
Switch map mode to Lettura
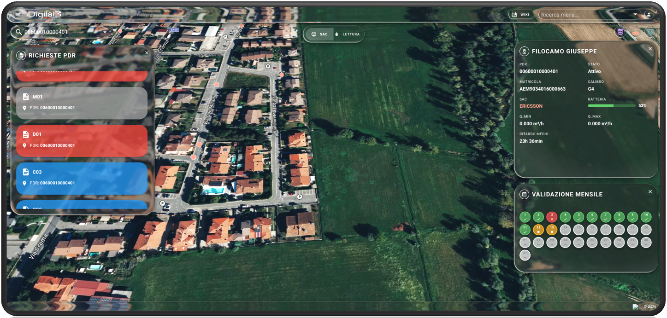(x=348, y=34)
